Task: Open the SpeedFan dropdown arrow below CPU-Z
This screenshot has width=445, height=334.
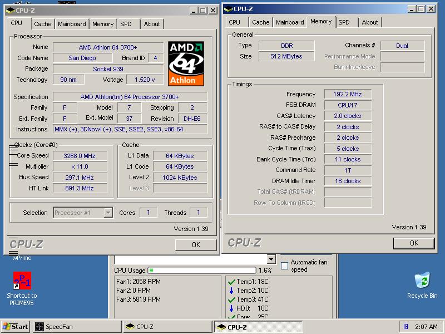Action: 271,259
